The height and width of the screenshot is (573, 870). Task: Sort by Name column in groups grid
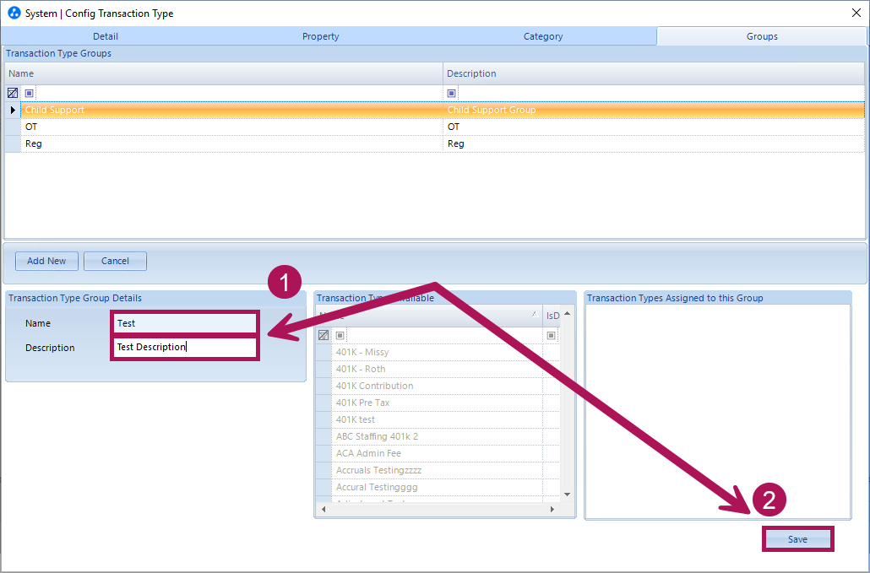coord(224,73)
